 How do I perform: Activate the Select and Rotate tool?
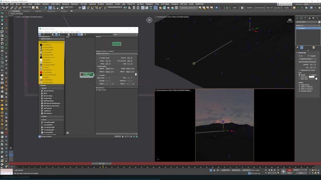pos(54,8)
